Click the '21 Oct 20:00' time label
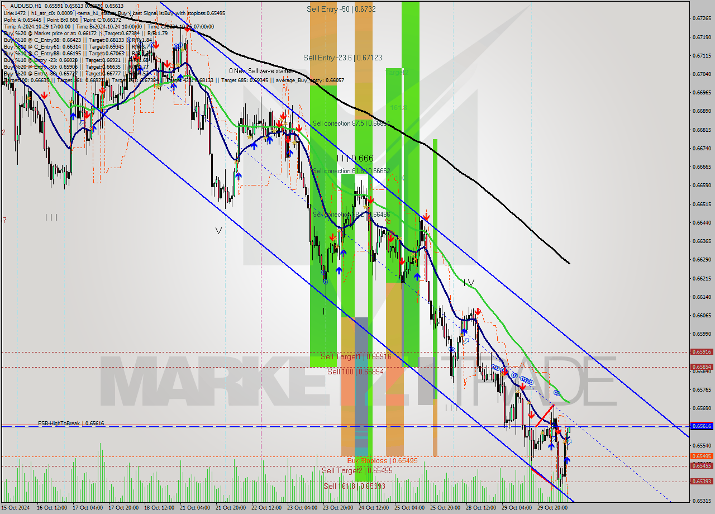This screenshot has height=514, width=715. pyautogui.click(x=230, y=508)
